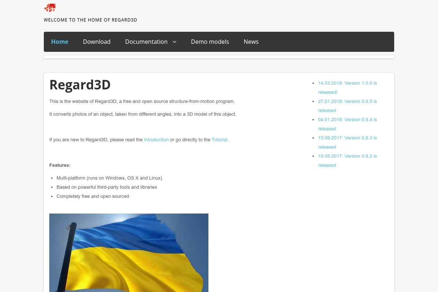Open the Demo models page
Screen dimensions: 438x292
pyautogui.click(x=210, y=42)
